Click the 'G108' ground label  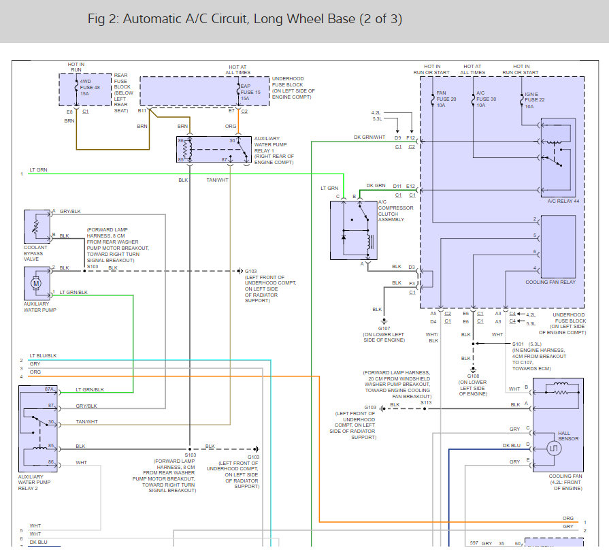tap(473, 376)
